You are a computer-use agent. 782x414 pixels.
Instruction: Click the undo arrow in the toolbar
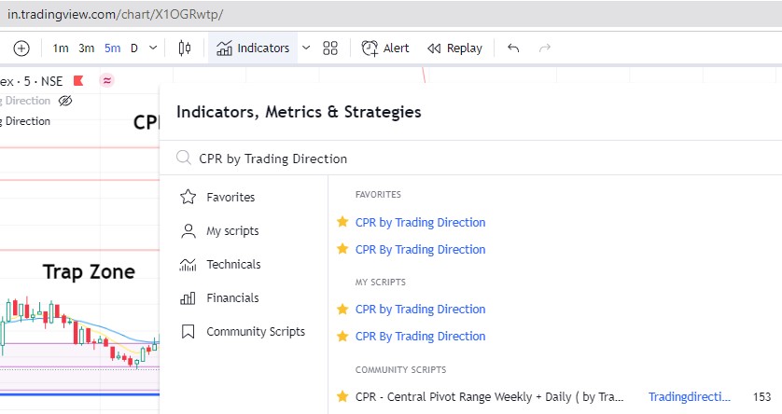513,48
